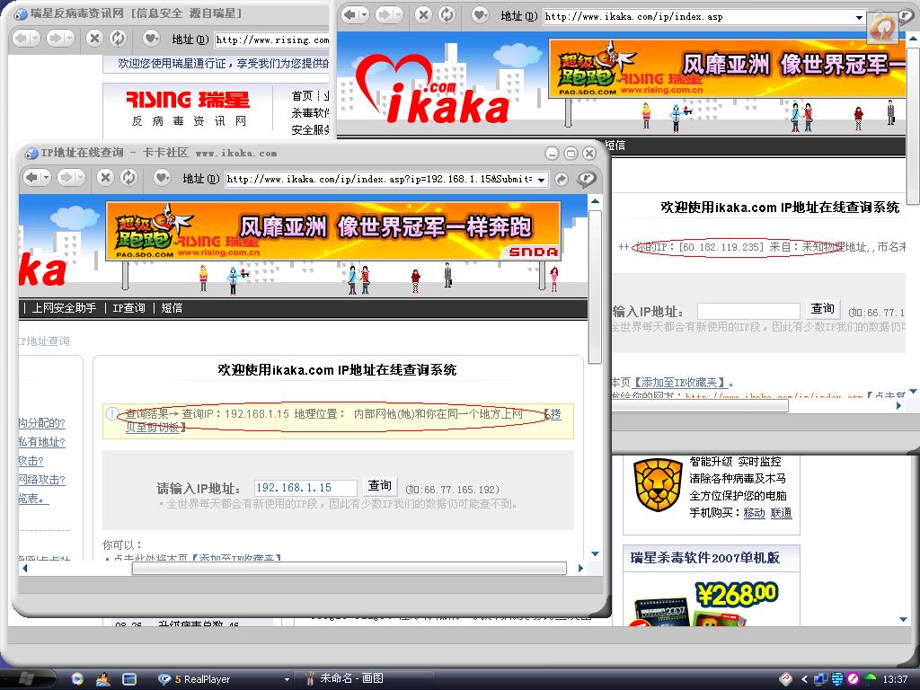This screenshot has height=690, width=920.
Task: Click Forward arrow in ikaka index window
Action: (x=385, y=14)
